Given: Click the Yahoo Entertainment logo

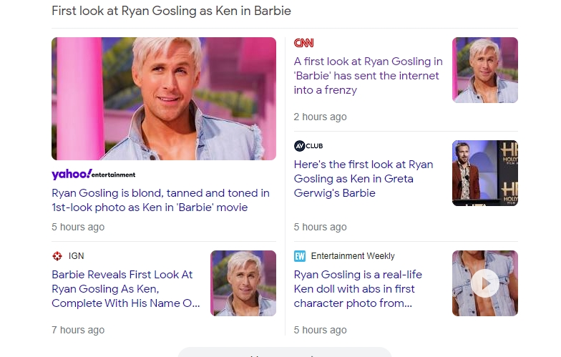Looking at the screenshot, I should (x=93, y=174).
